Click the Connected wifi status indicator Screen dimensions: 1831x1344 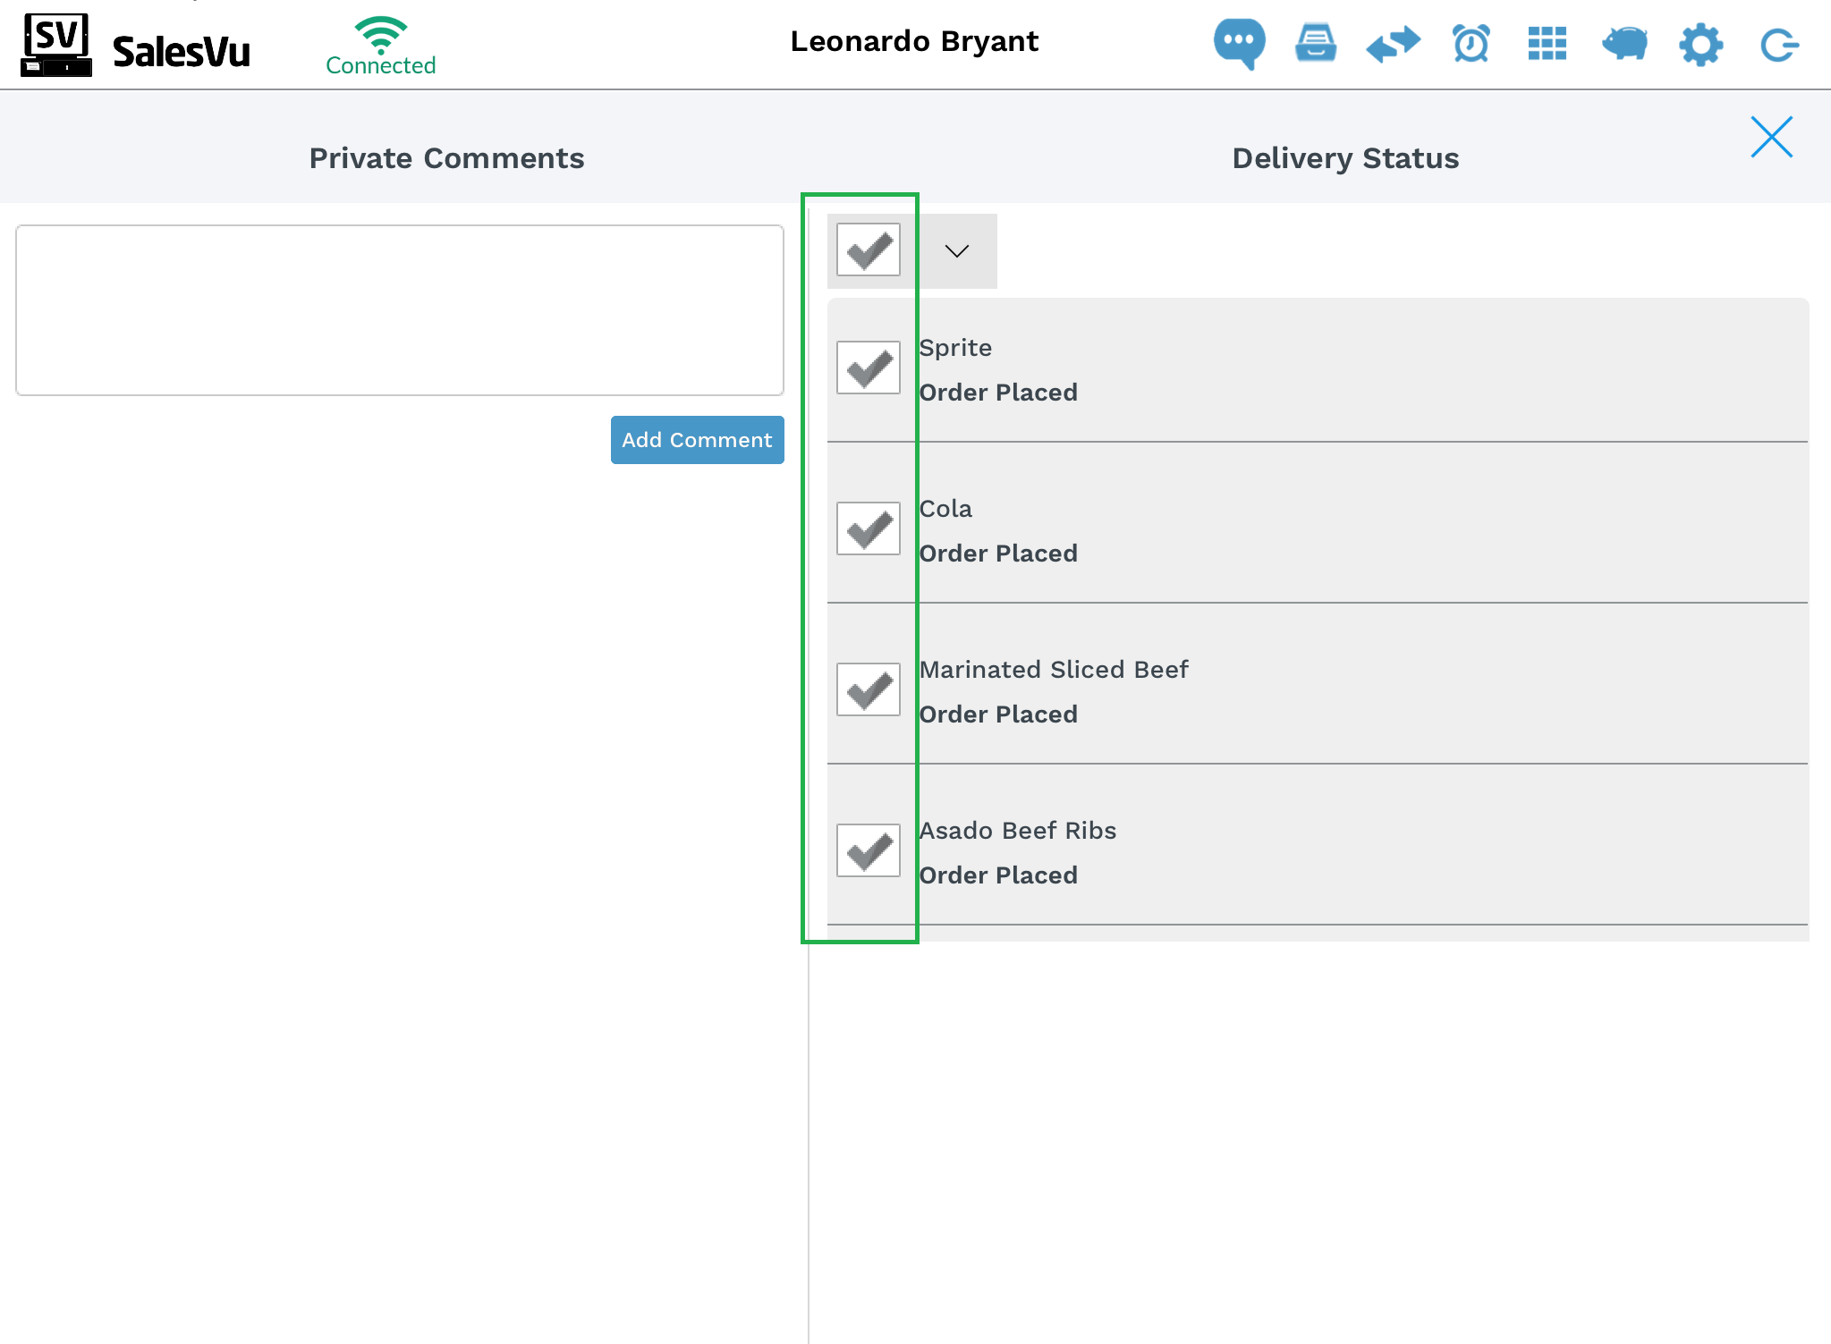tap(381, 46)
